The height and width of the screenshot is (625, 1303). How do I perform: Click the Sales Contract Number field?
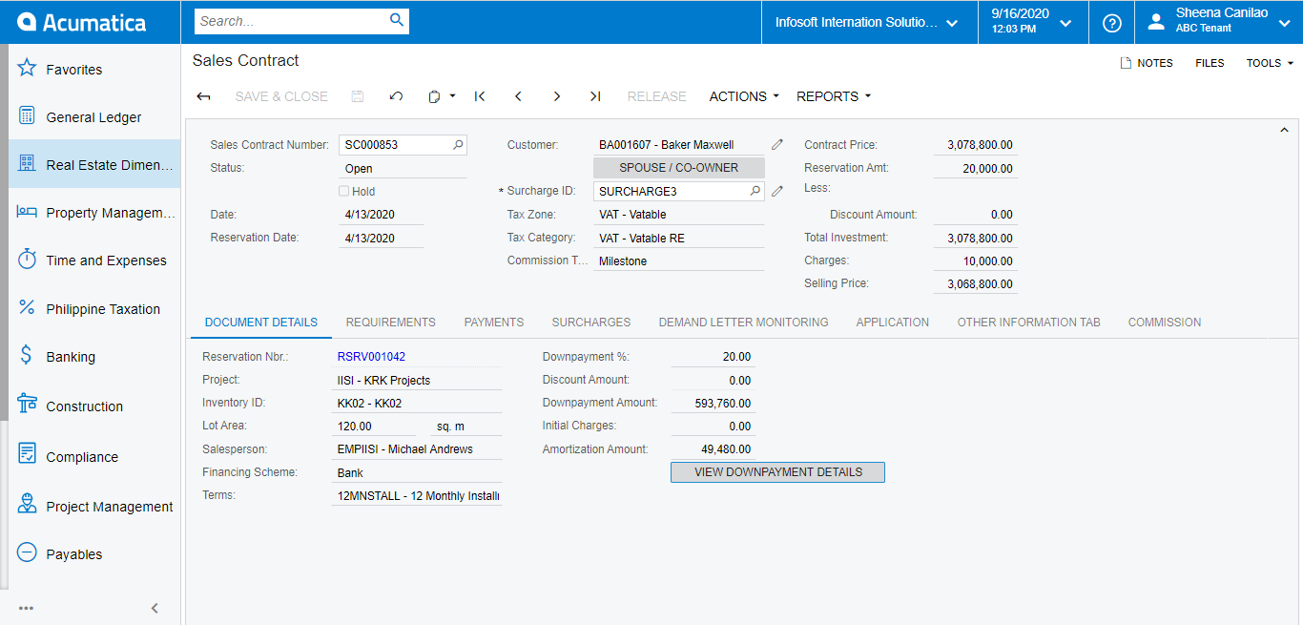(x=396, y=145)
